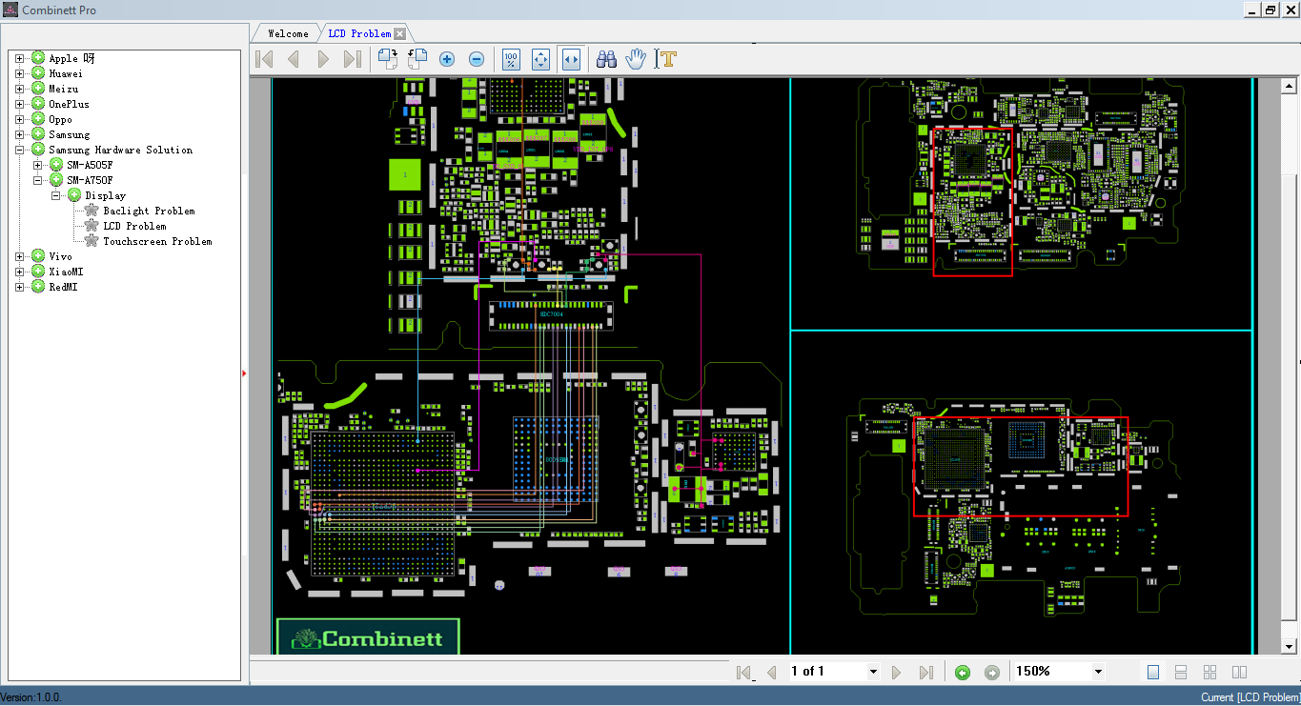Set zoom to actual size 100%
This screenshot has width=1301, height=706.
tap(511, 59)
